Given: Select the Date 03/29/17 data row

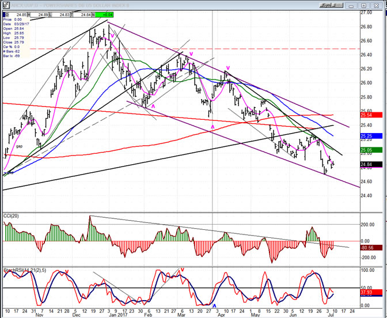Looking at the screenshot, I should 16,24.
